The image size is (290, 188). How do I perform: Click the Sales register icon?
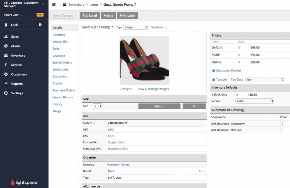pos(6,37)
